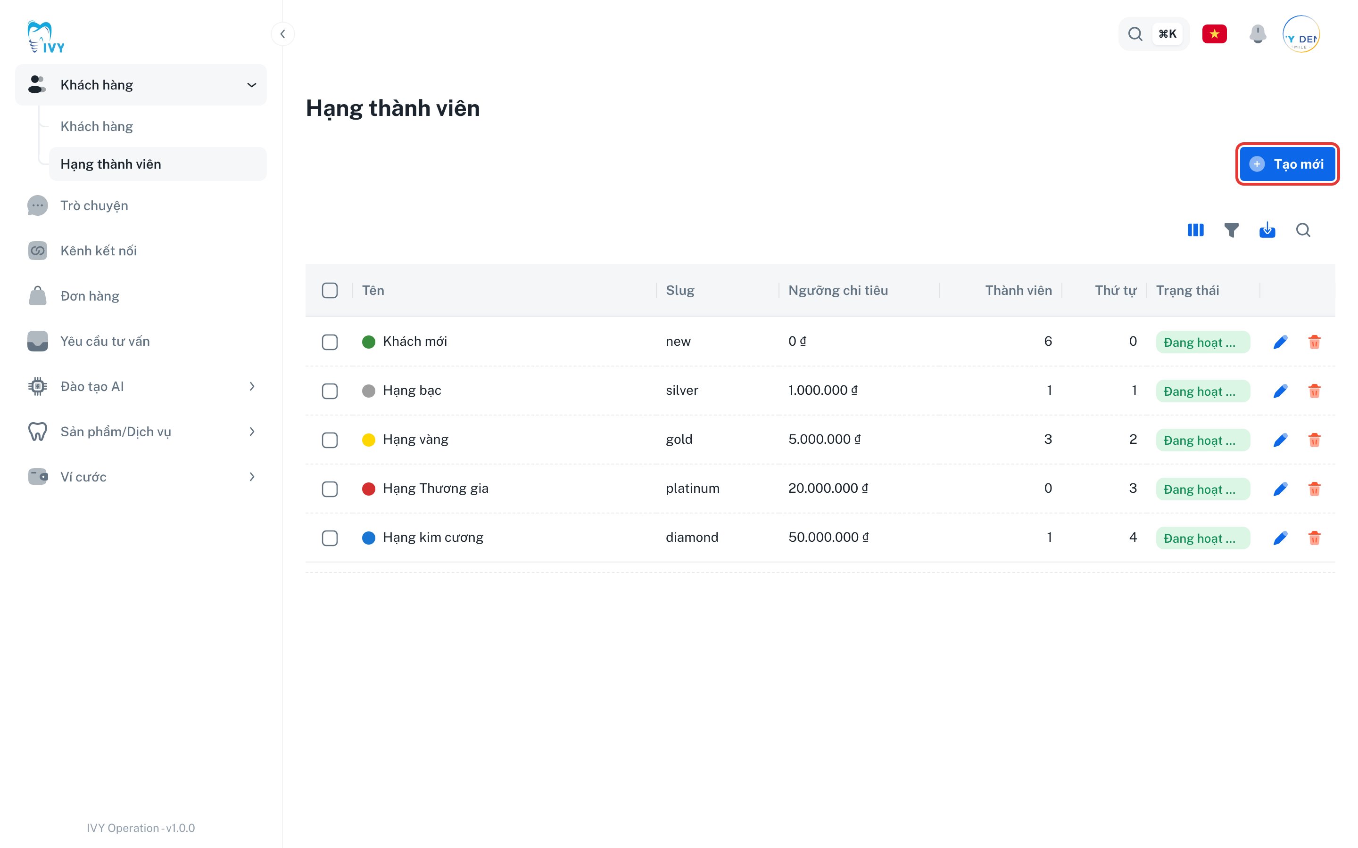Click the platinum slug cell
This screenshot has width=1358, height=848.
point(693,489)
